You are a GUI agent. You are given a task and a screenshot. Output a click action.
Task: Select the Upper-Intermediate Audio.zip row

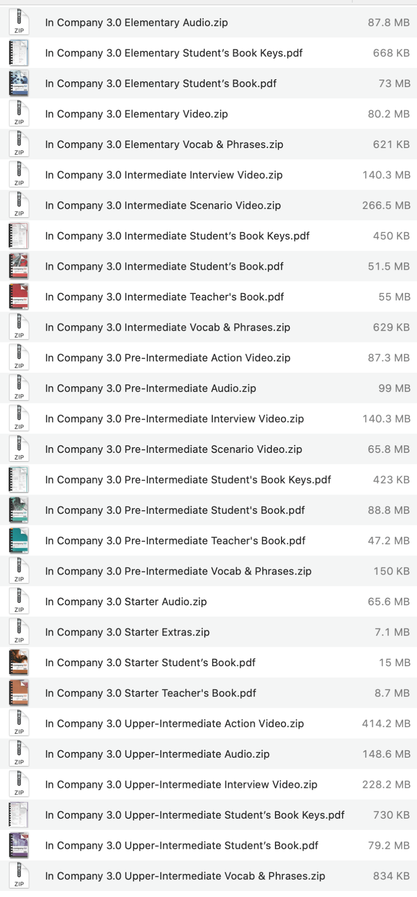point(175,754)
